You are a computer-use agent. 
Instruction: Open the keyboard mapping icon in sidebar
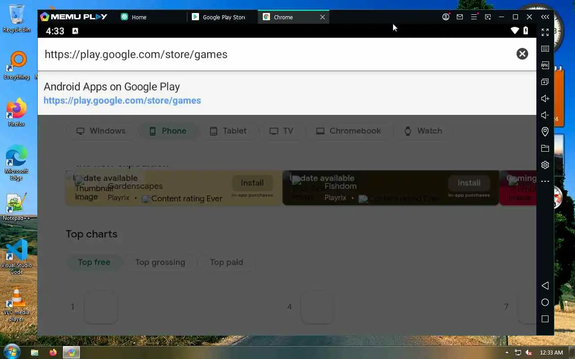tap(545, 48)
